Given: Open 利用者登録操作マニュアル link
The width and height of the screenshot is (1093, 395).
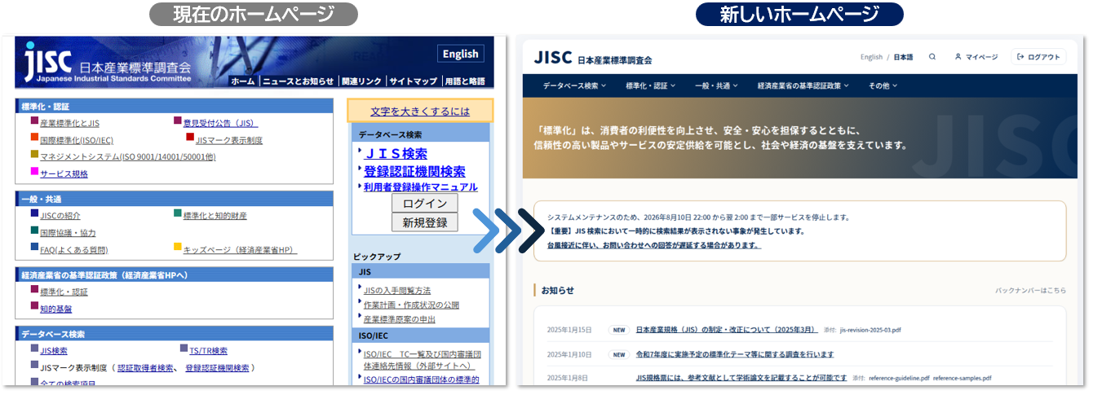Looking at the screenshot, I should click(x=420, y=187).
